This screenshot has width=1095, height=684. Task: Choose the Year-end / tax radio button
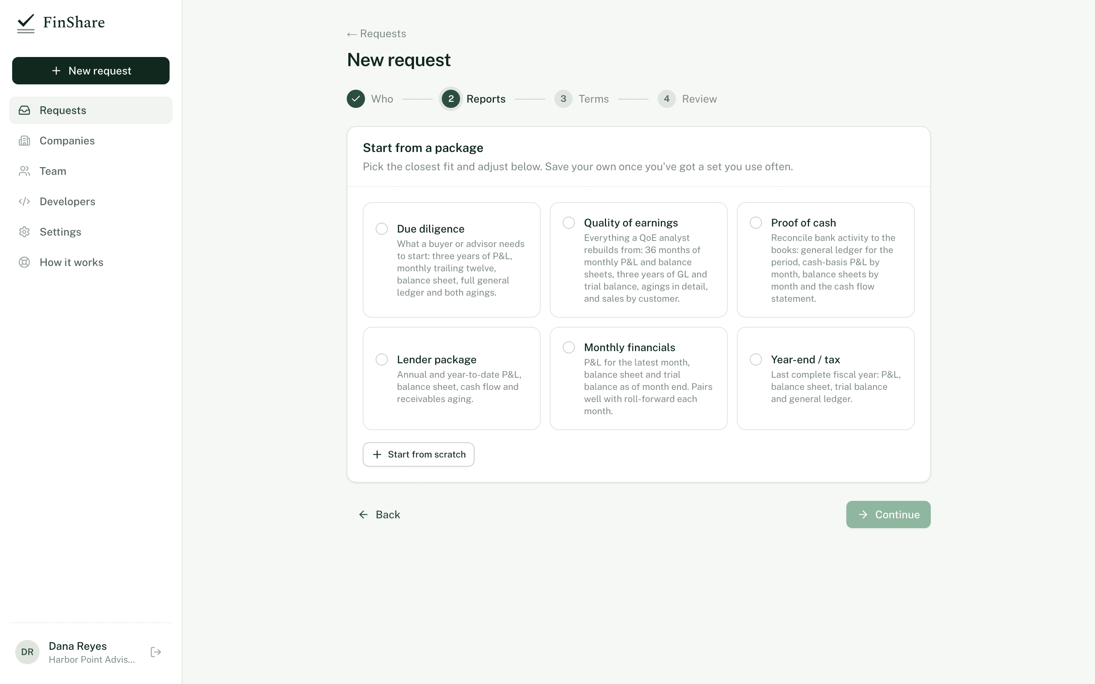[755, 359]
